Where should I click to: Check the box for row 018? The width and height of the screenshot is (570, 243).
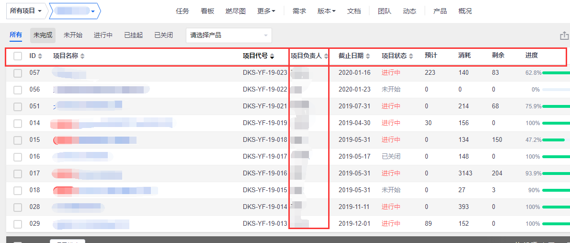pos(18,190)
